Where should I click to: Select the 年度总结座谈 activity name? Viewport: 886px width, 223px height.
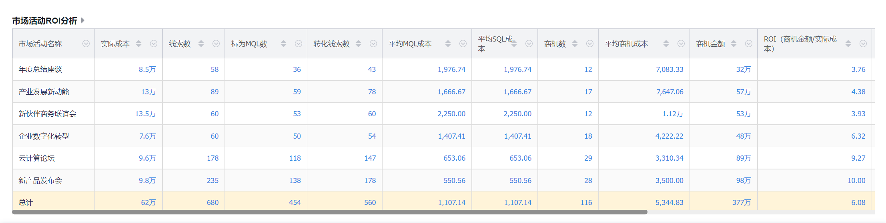pyautogui.click(x=40, y=70)
